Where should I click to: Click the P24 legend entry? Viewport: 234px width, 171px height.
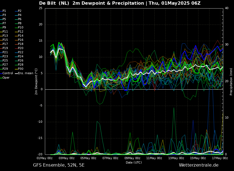pyautogui.click(x=19, y=56)
